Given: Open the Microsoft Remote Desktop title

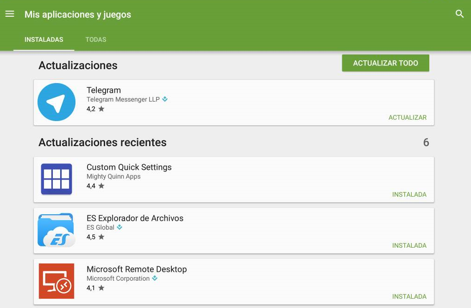Looking at the screenshot, I should coord(137,269).
